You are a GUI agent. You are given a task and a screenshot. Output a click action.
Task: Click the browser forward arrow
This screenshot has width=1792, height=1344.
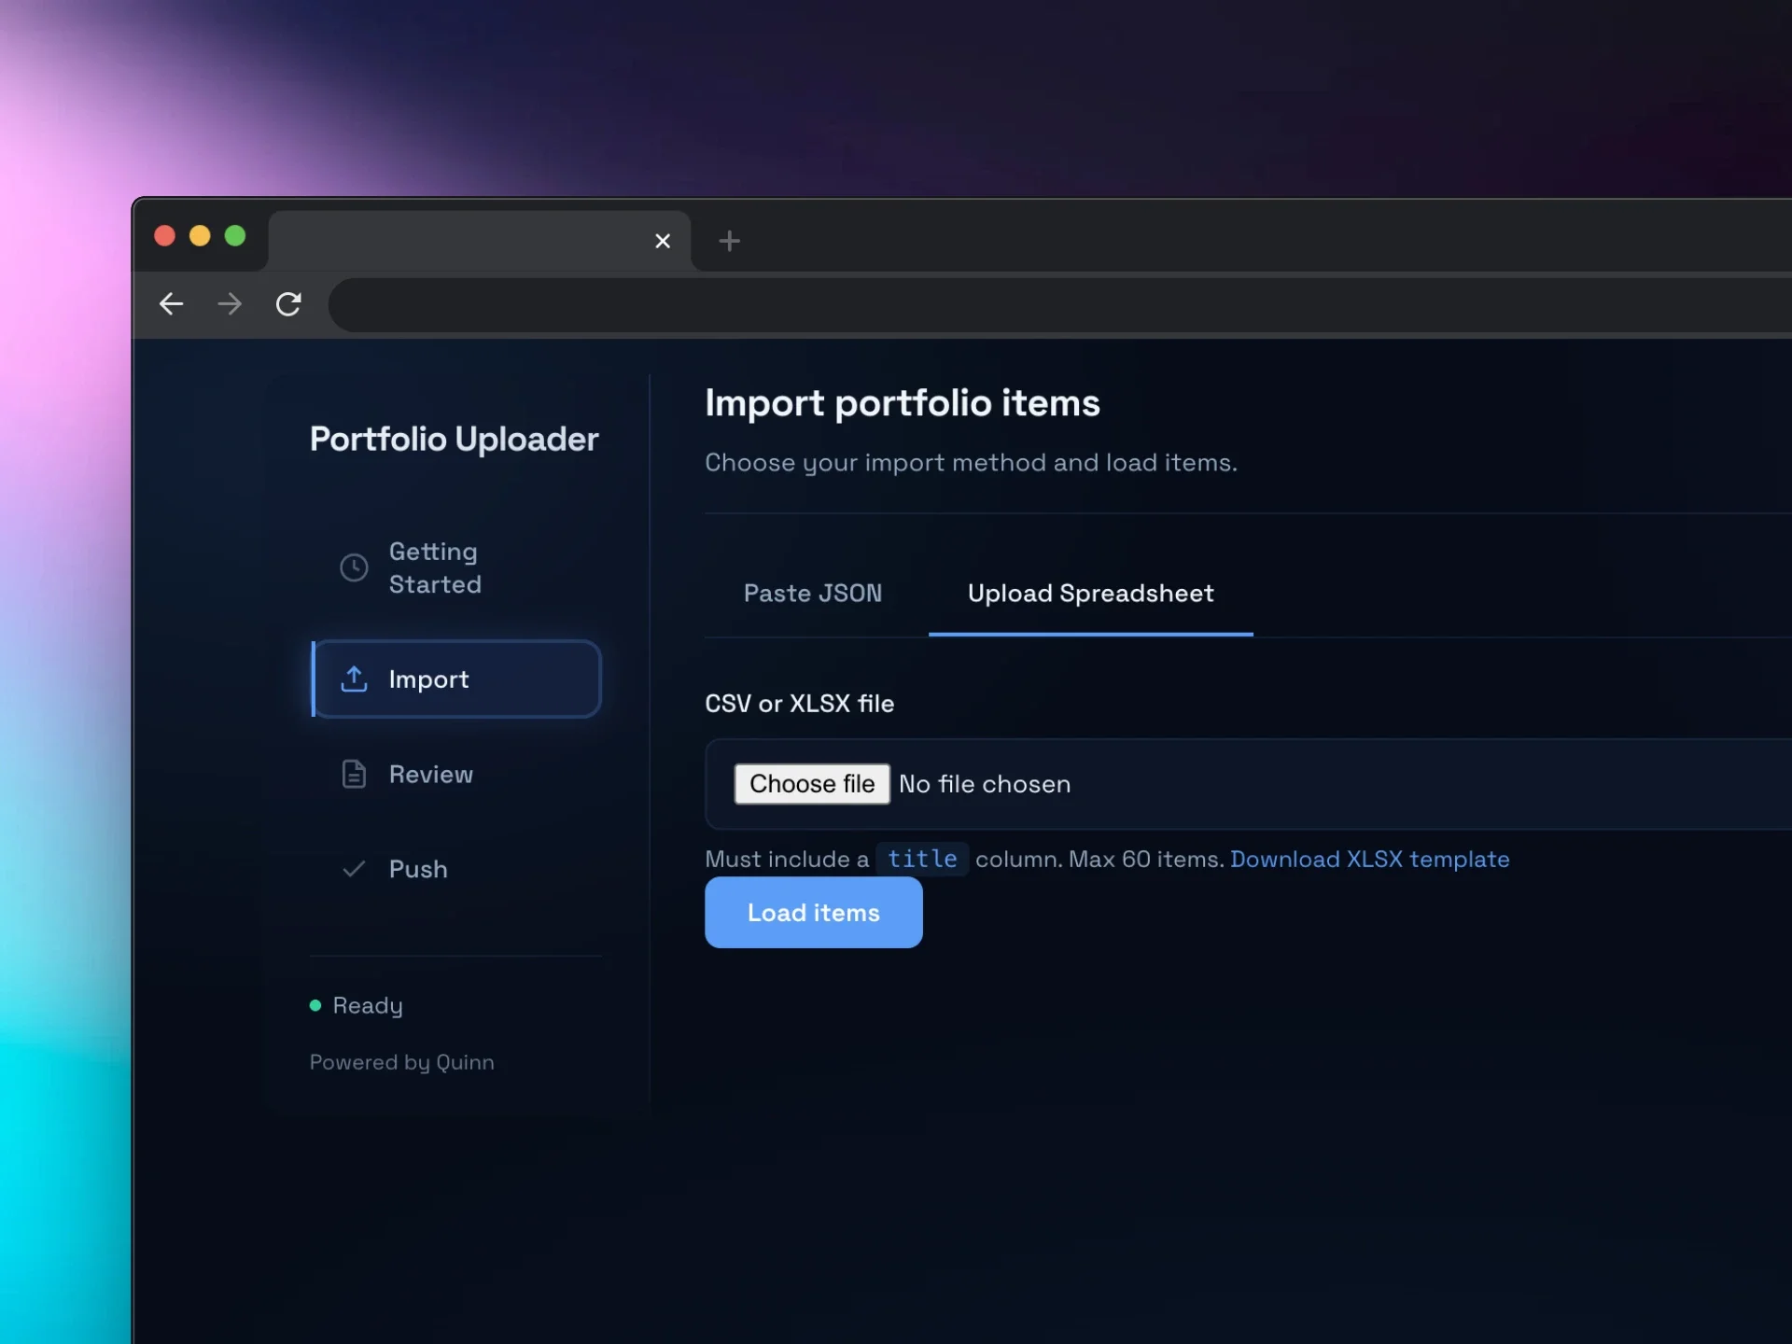coord(230,304)
